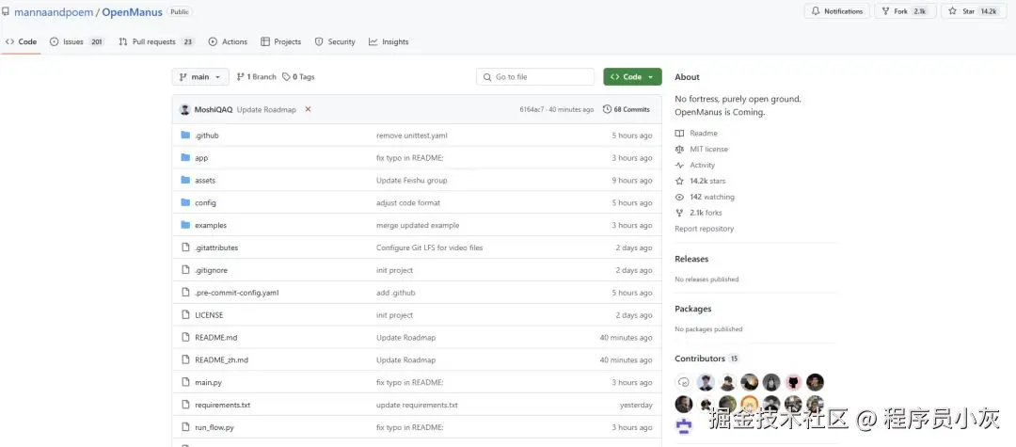1016x447 pixels.
Task: Click the .gitattributes file icon
Action: [185, 247]
